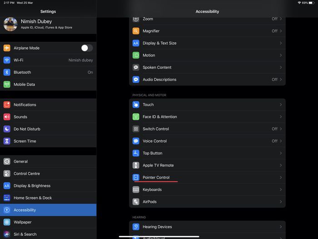Open the AirPods row chevron
This screenshot has height=239, width=318.
pos(281,202)
